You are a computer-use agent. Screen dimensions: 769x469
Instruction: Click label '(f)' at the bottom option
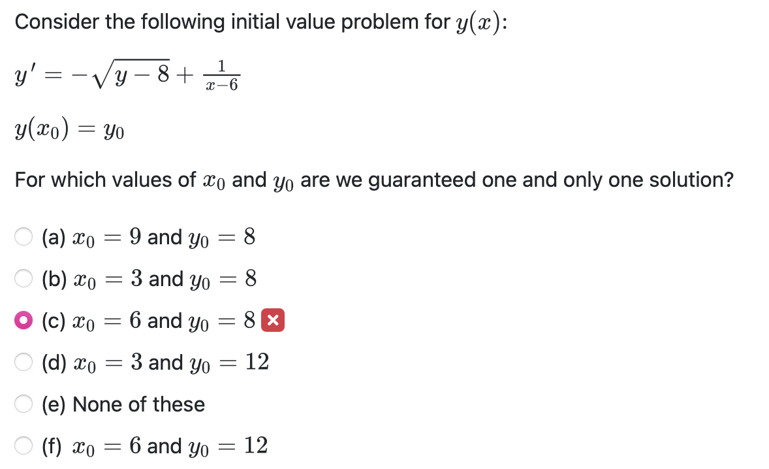[52, 446]
